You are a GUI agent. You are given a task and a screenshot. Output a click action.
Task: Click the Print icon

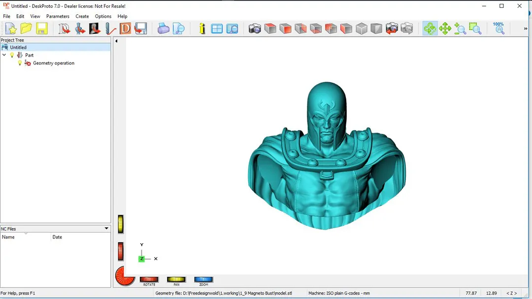coord(163,29)
